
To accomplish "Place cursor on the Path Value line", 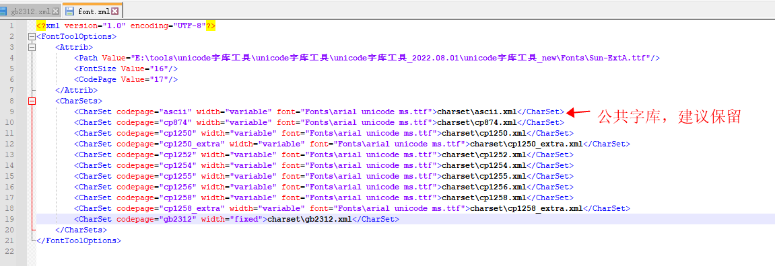I will 367,58.
